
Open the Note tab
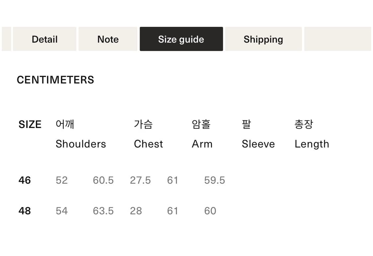coord(108,39)
